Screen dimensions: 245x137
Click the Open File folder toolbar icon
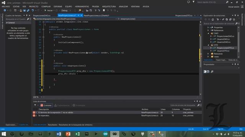coord(21,10)
